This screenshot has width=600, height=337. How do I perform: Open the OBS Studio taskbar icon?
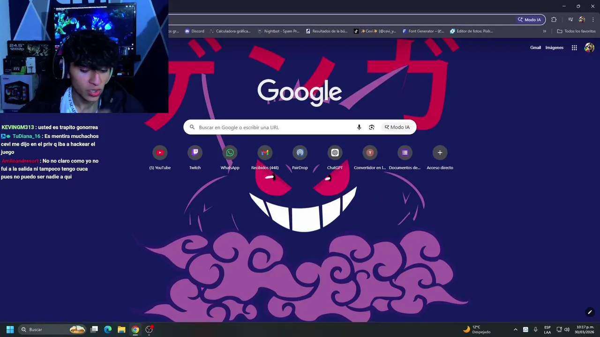tap(149, 330)
